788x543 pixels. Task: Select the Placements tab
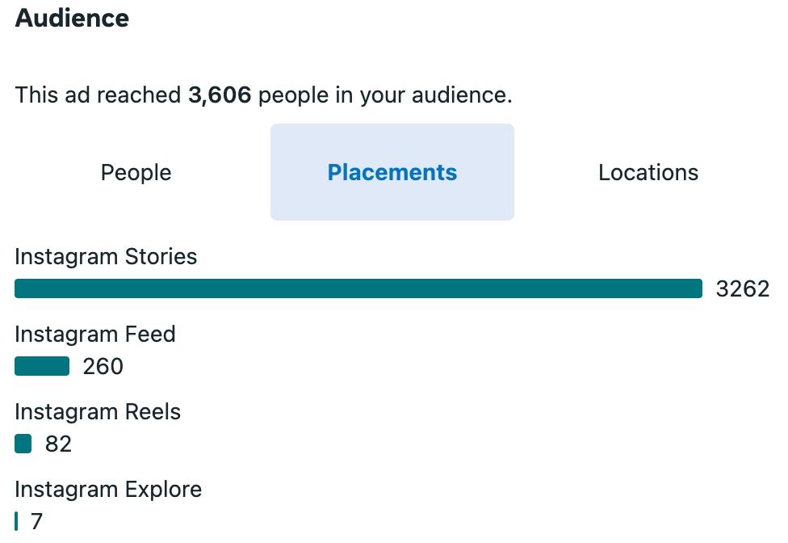tap(392, 173)
